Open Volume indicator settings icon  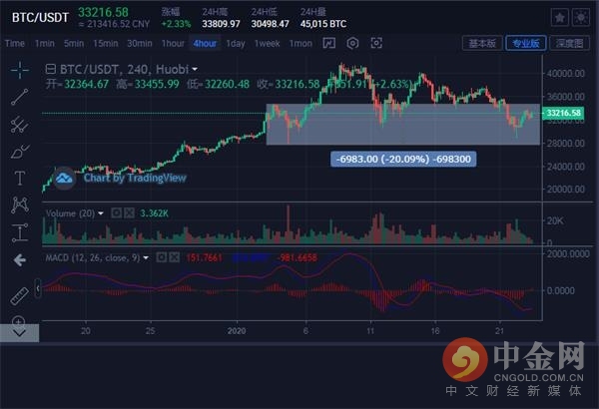116,212
